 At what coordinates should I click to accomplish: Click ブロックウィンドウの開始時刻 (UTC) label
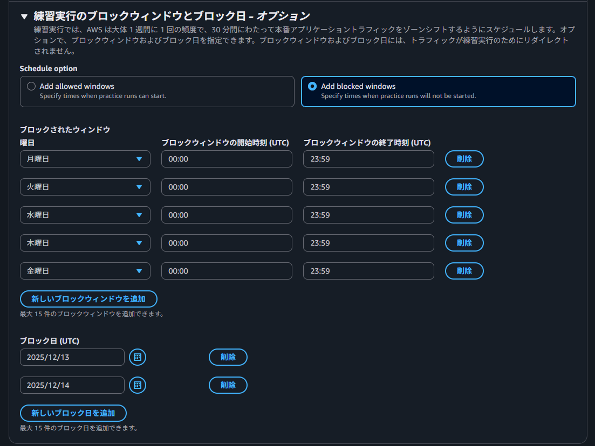[x=225, y=143]
